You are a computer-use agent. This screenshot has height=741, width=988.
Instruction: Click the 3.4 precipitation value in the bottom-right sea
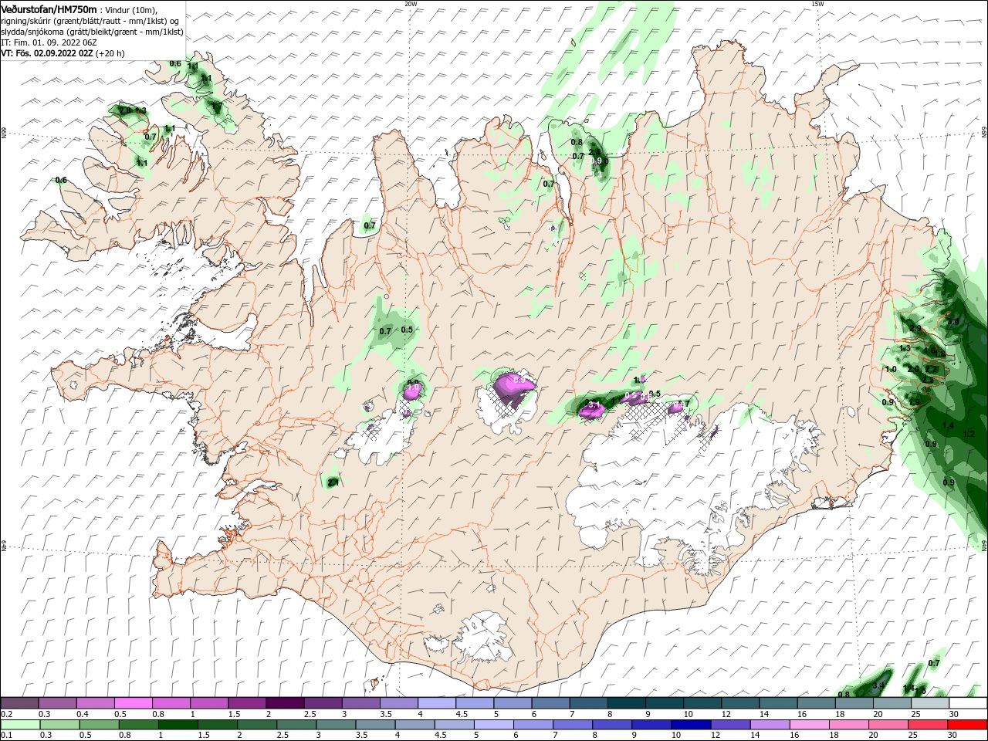pos(878,685)
